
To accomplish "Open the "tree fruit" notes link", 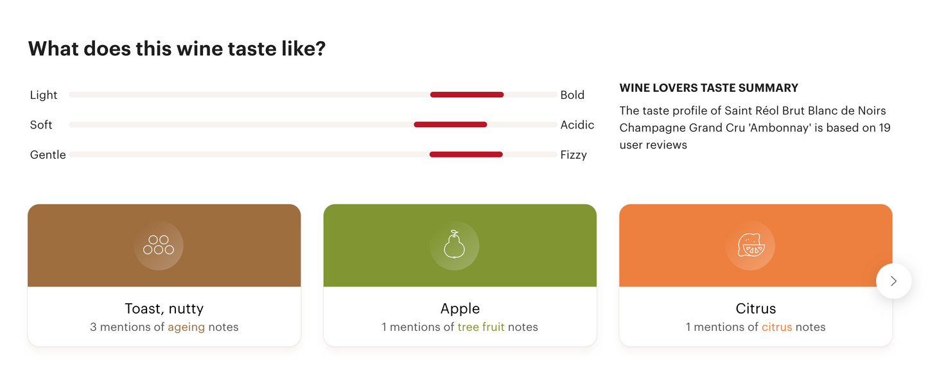I will (481, 327).
